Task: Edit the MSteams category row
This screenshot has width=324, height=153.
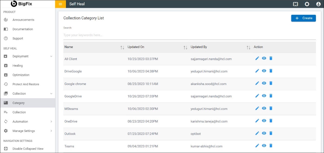Action: pyautogui.click(x=257, y=108)
